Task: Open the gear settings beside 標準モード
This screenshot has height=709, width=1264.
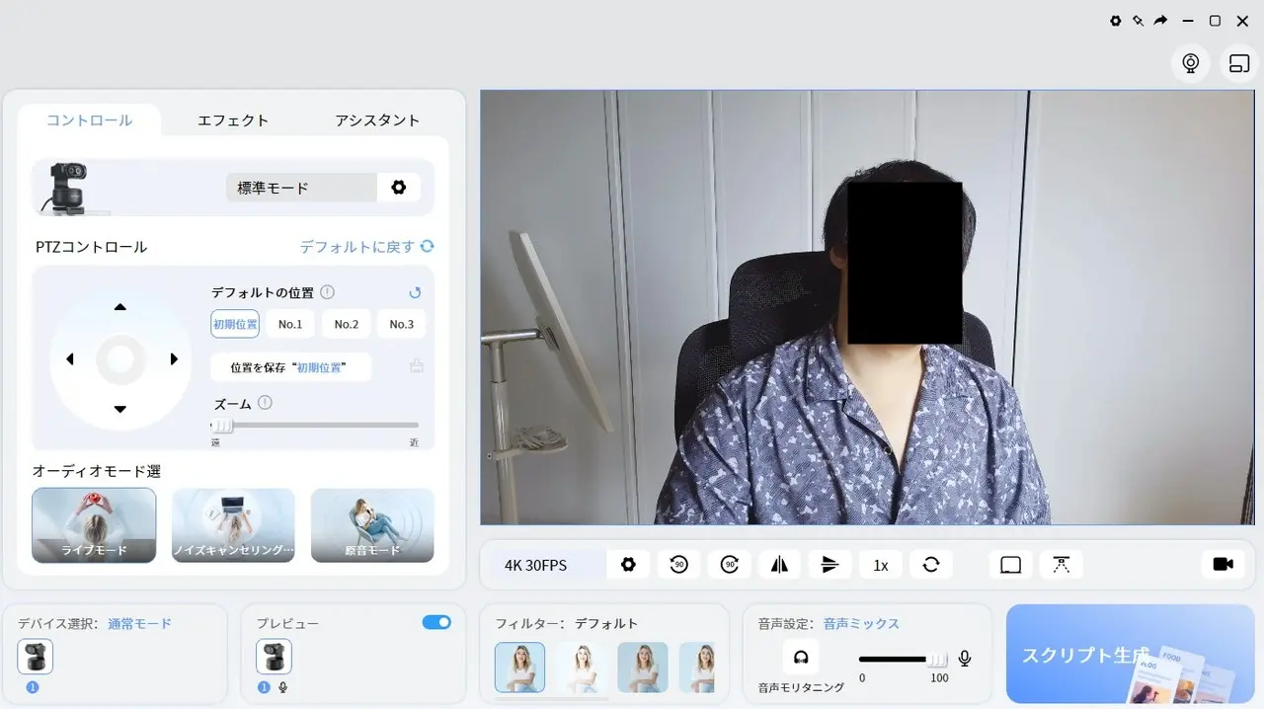Action: click(399, 188)
